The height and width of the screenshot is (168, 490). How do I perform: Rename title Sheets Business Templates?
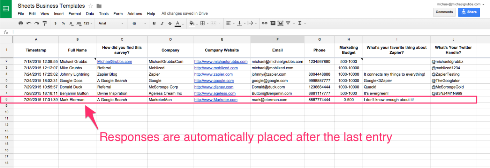pyautogui.click(x=51, y=6)
